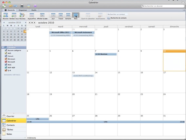Toggle the MVP-MSP category checkbox
The width and height of the screenshot is (186, 140).
click(6, 67)
